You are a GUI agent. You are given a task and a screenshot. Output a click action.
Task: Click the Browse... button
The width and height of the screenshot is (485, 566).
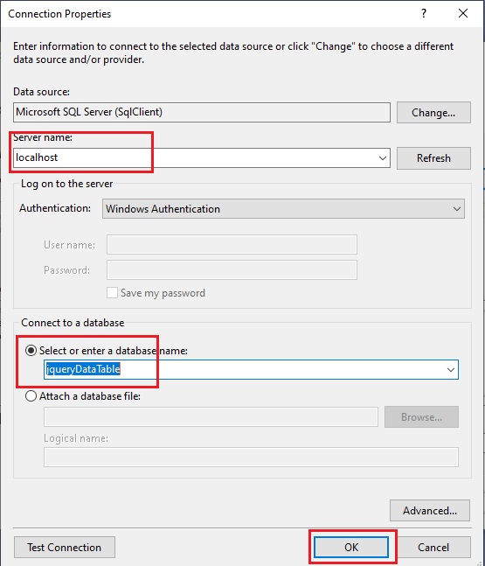[x=421, y=417]
